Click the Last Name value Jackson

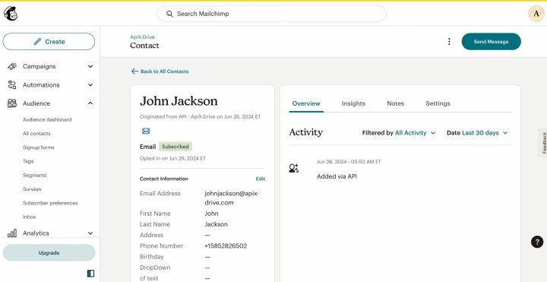coord(216,224)
